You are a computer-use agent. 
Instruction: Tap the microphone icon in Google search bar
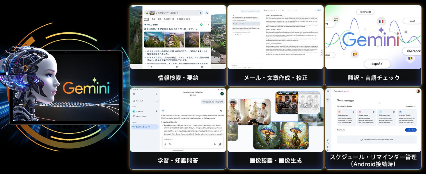coord(200,13)
